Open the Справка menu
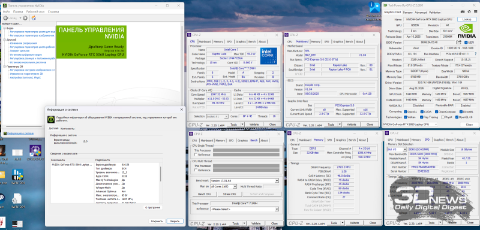The image size is (480, 230). [53, 11]
